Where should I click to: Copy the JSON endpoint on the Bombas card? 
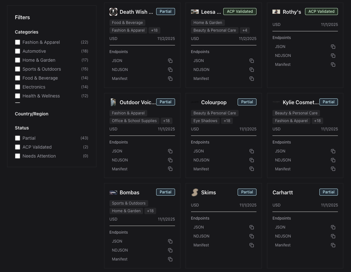click(170, 241)
